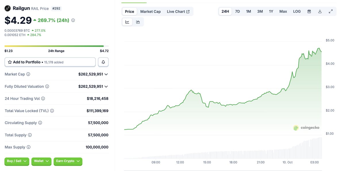This screenshot has height=171, width=345.
Task: Select the 1M time range
Action: (x=248, y=11)
